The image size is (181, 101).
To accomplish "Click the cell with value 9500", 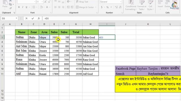I will [x=64, y=69].
